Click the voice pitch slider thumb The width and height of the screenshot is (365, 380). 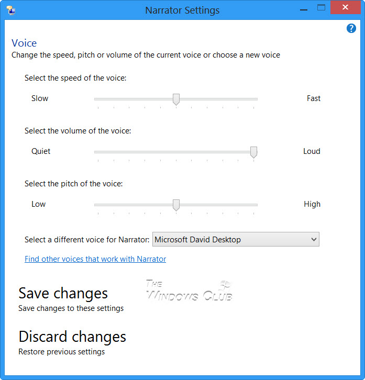(176, 205)
